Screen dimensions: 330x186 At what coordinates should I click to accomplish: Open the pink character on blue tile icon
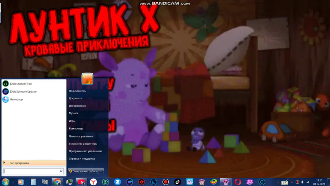point(190,182)
